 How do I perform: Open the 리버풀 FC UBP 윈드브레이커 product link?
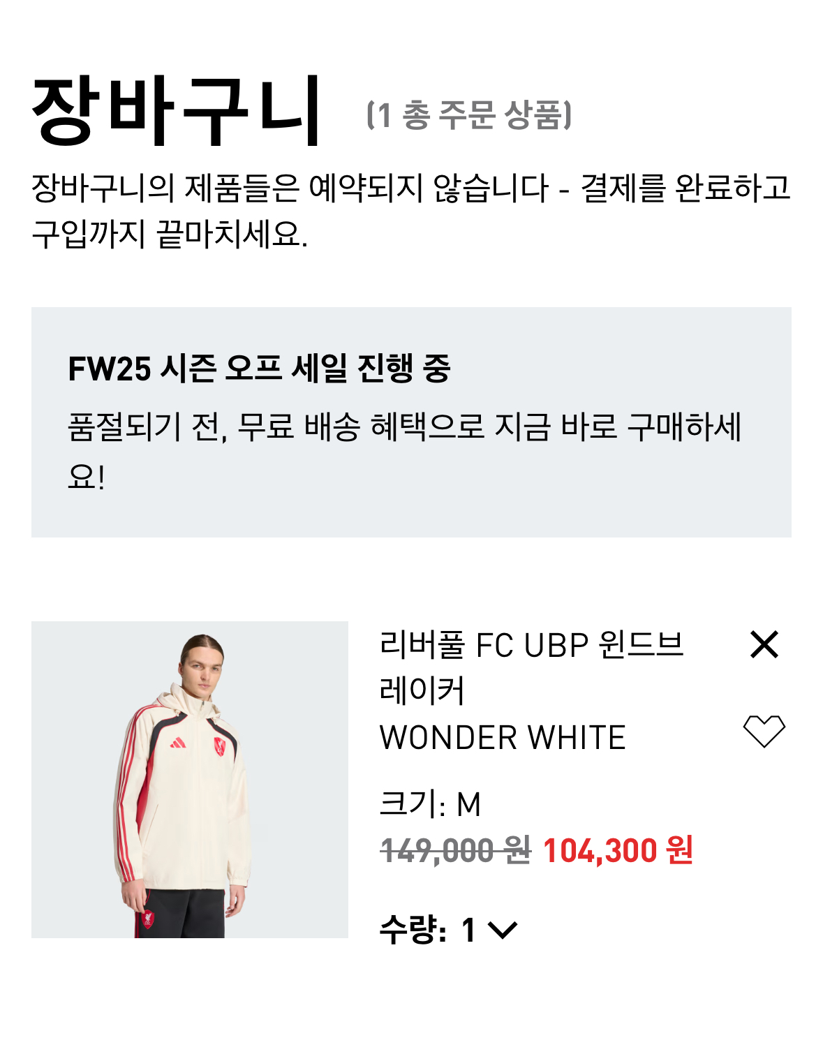coord(531,667)
